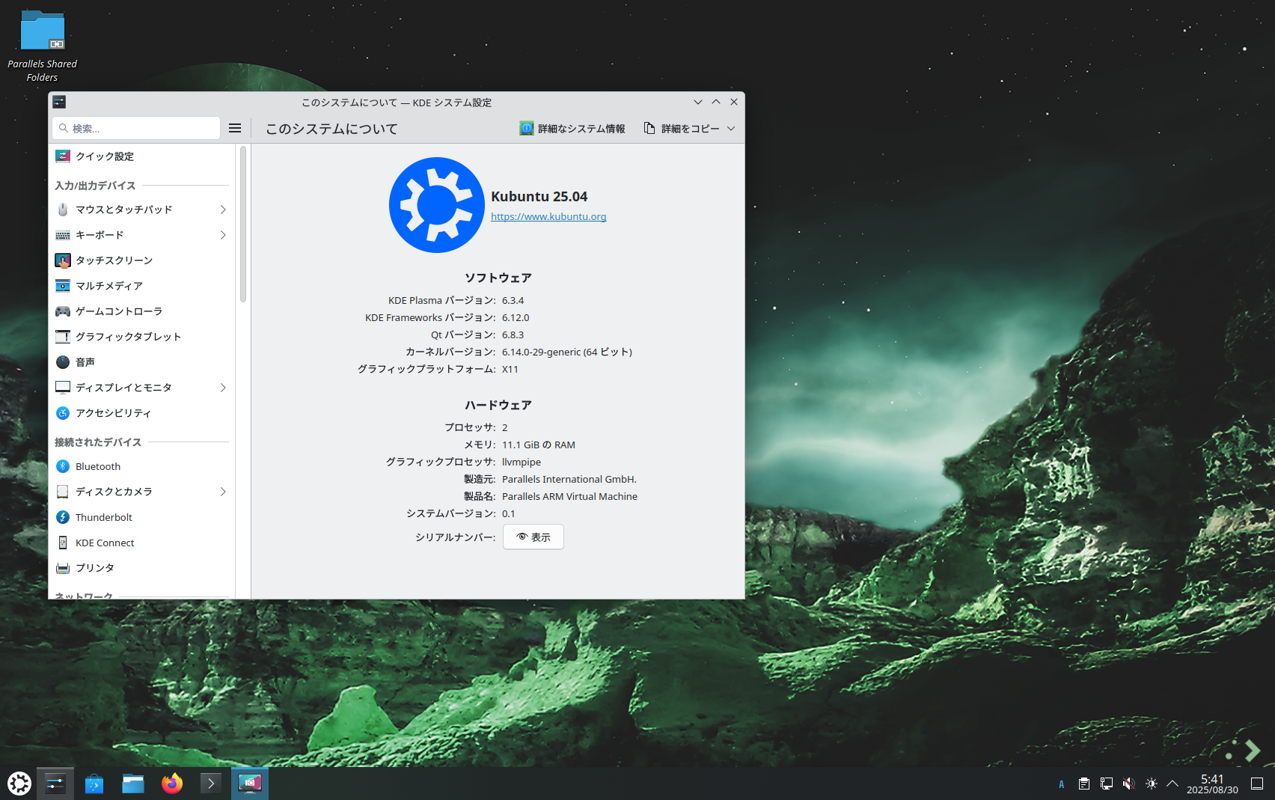Open Bluetooth settings
This screenshot has height=800, width=1275.
tap(142, 466)
